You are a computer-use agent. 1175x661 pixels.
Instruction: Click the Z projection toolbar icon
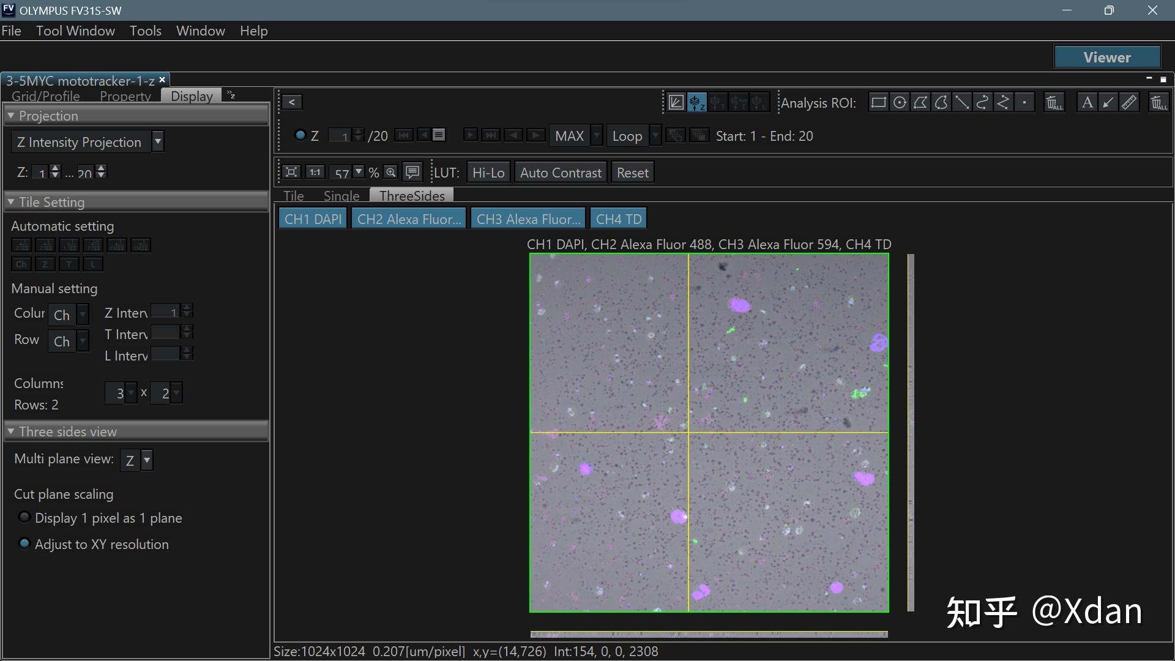697,103
